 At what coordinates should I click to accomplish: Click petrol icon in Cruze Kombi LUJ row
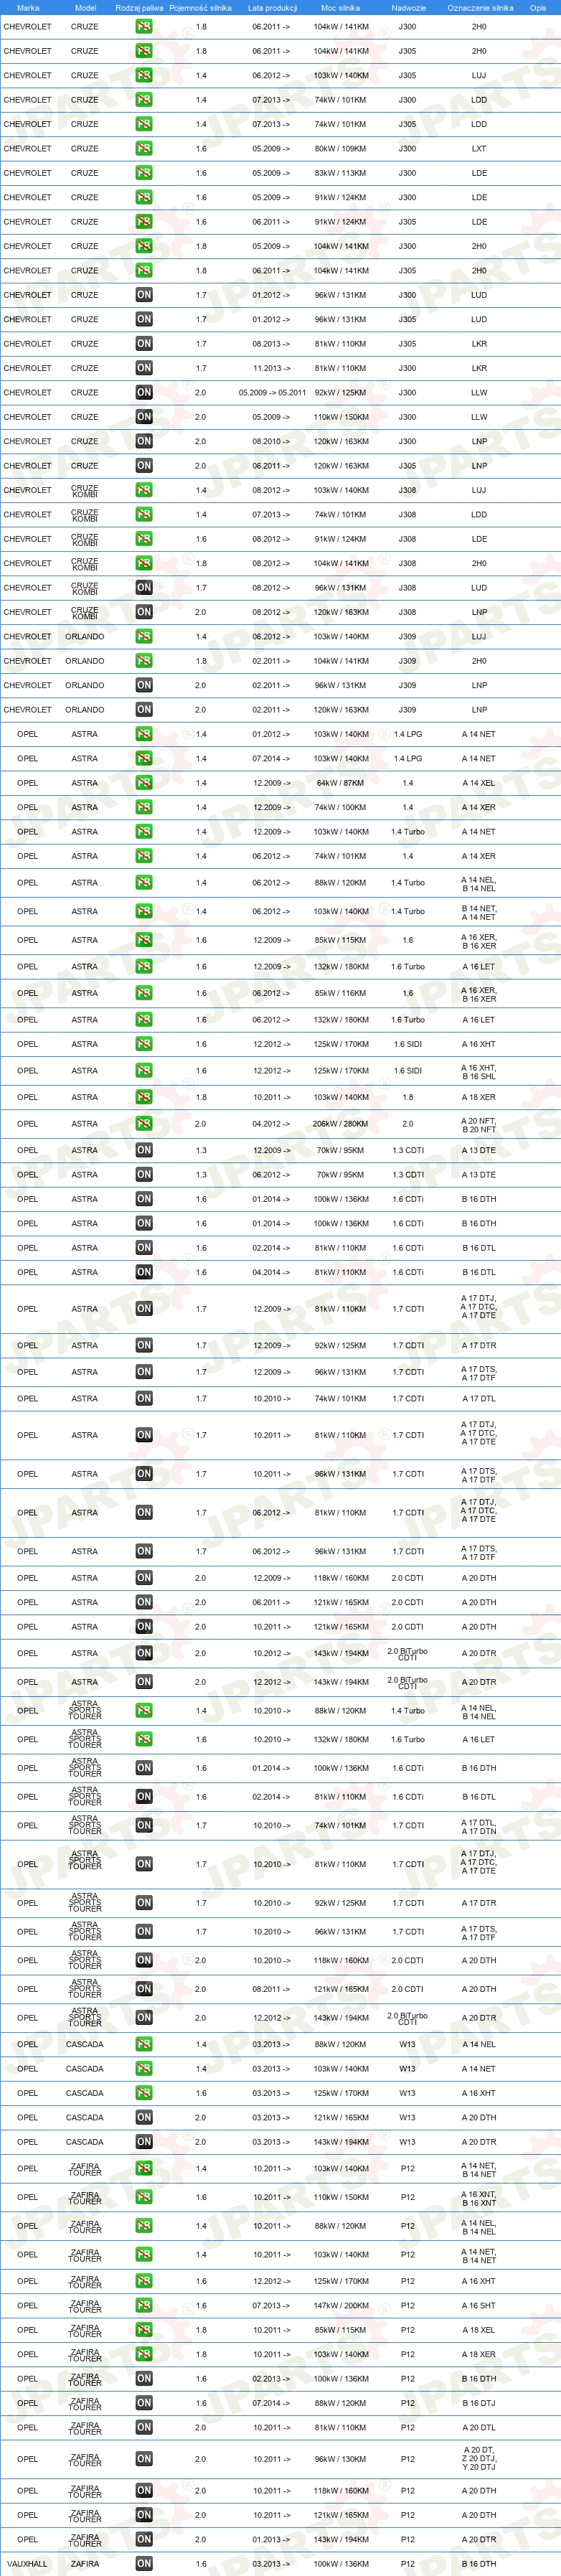pos(144,490)
